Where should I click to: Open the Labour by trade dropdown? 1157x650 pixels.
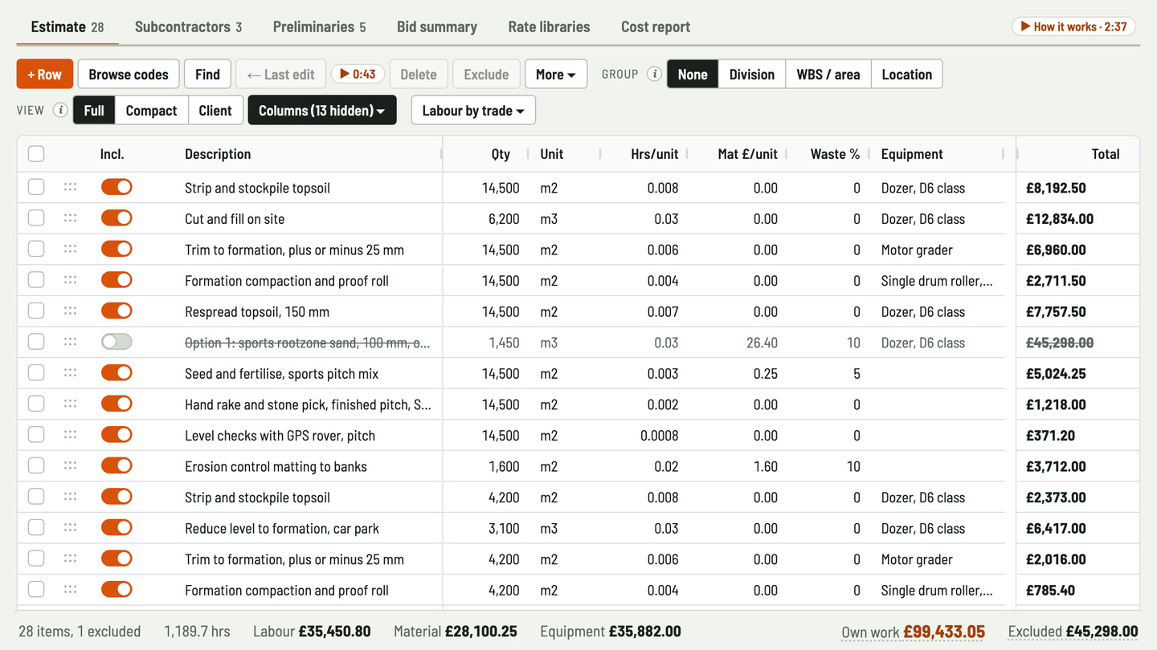click(x=473, y=111)
